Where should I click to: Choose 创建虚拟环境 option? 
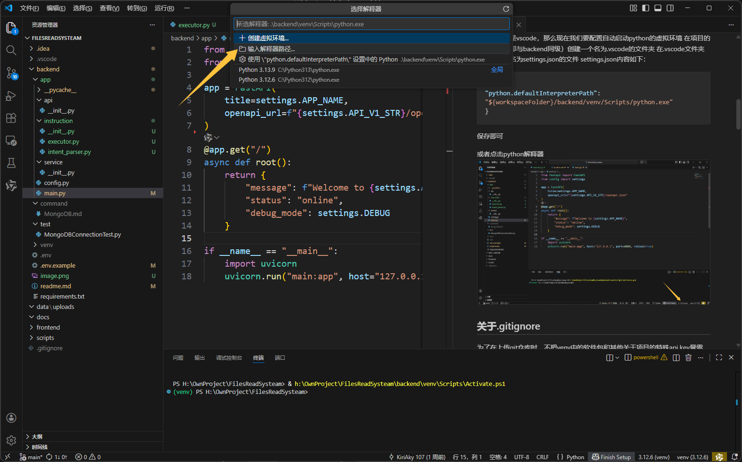pos(268,38)
